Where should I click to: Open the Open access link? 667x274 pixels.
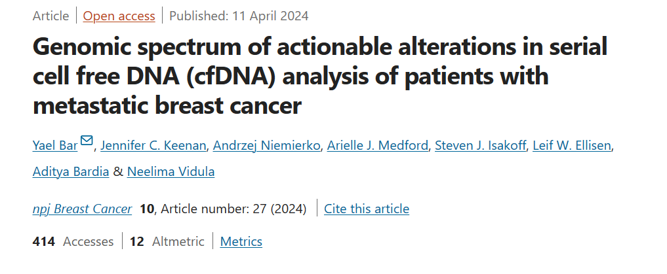tap(119, 16)
